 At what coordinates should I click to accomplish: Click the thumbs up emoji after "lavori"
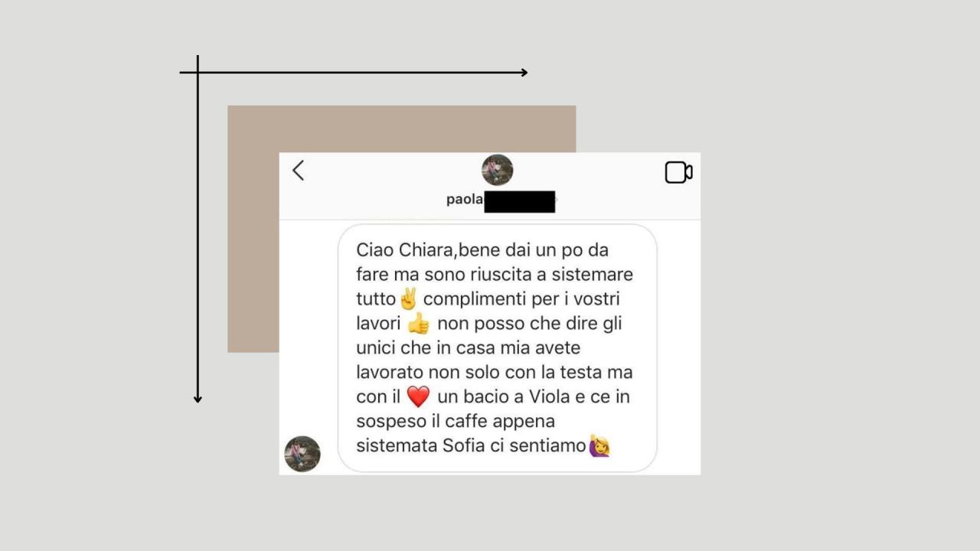tap(419, 324)
